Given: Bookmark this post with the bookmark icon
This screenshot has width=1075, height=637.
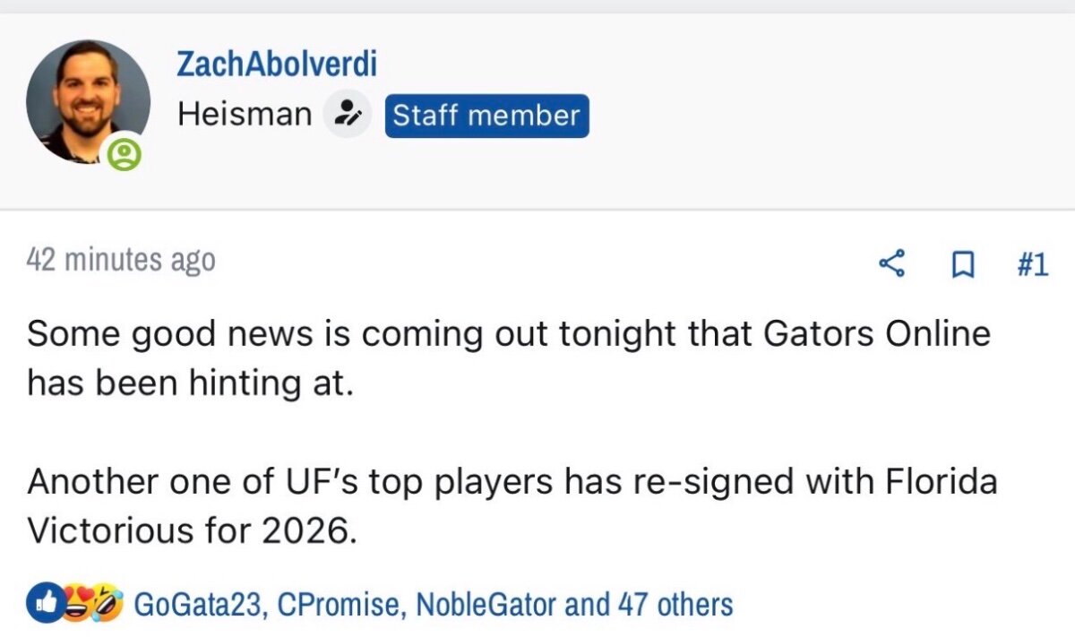Looking at the screenshot, I should (x=962, y=264).
